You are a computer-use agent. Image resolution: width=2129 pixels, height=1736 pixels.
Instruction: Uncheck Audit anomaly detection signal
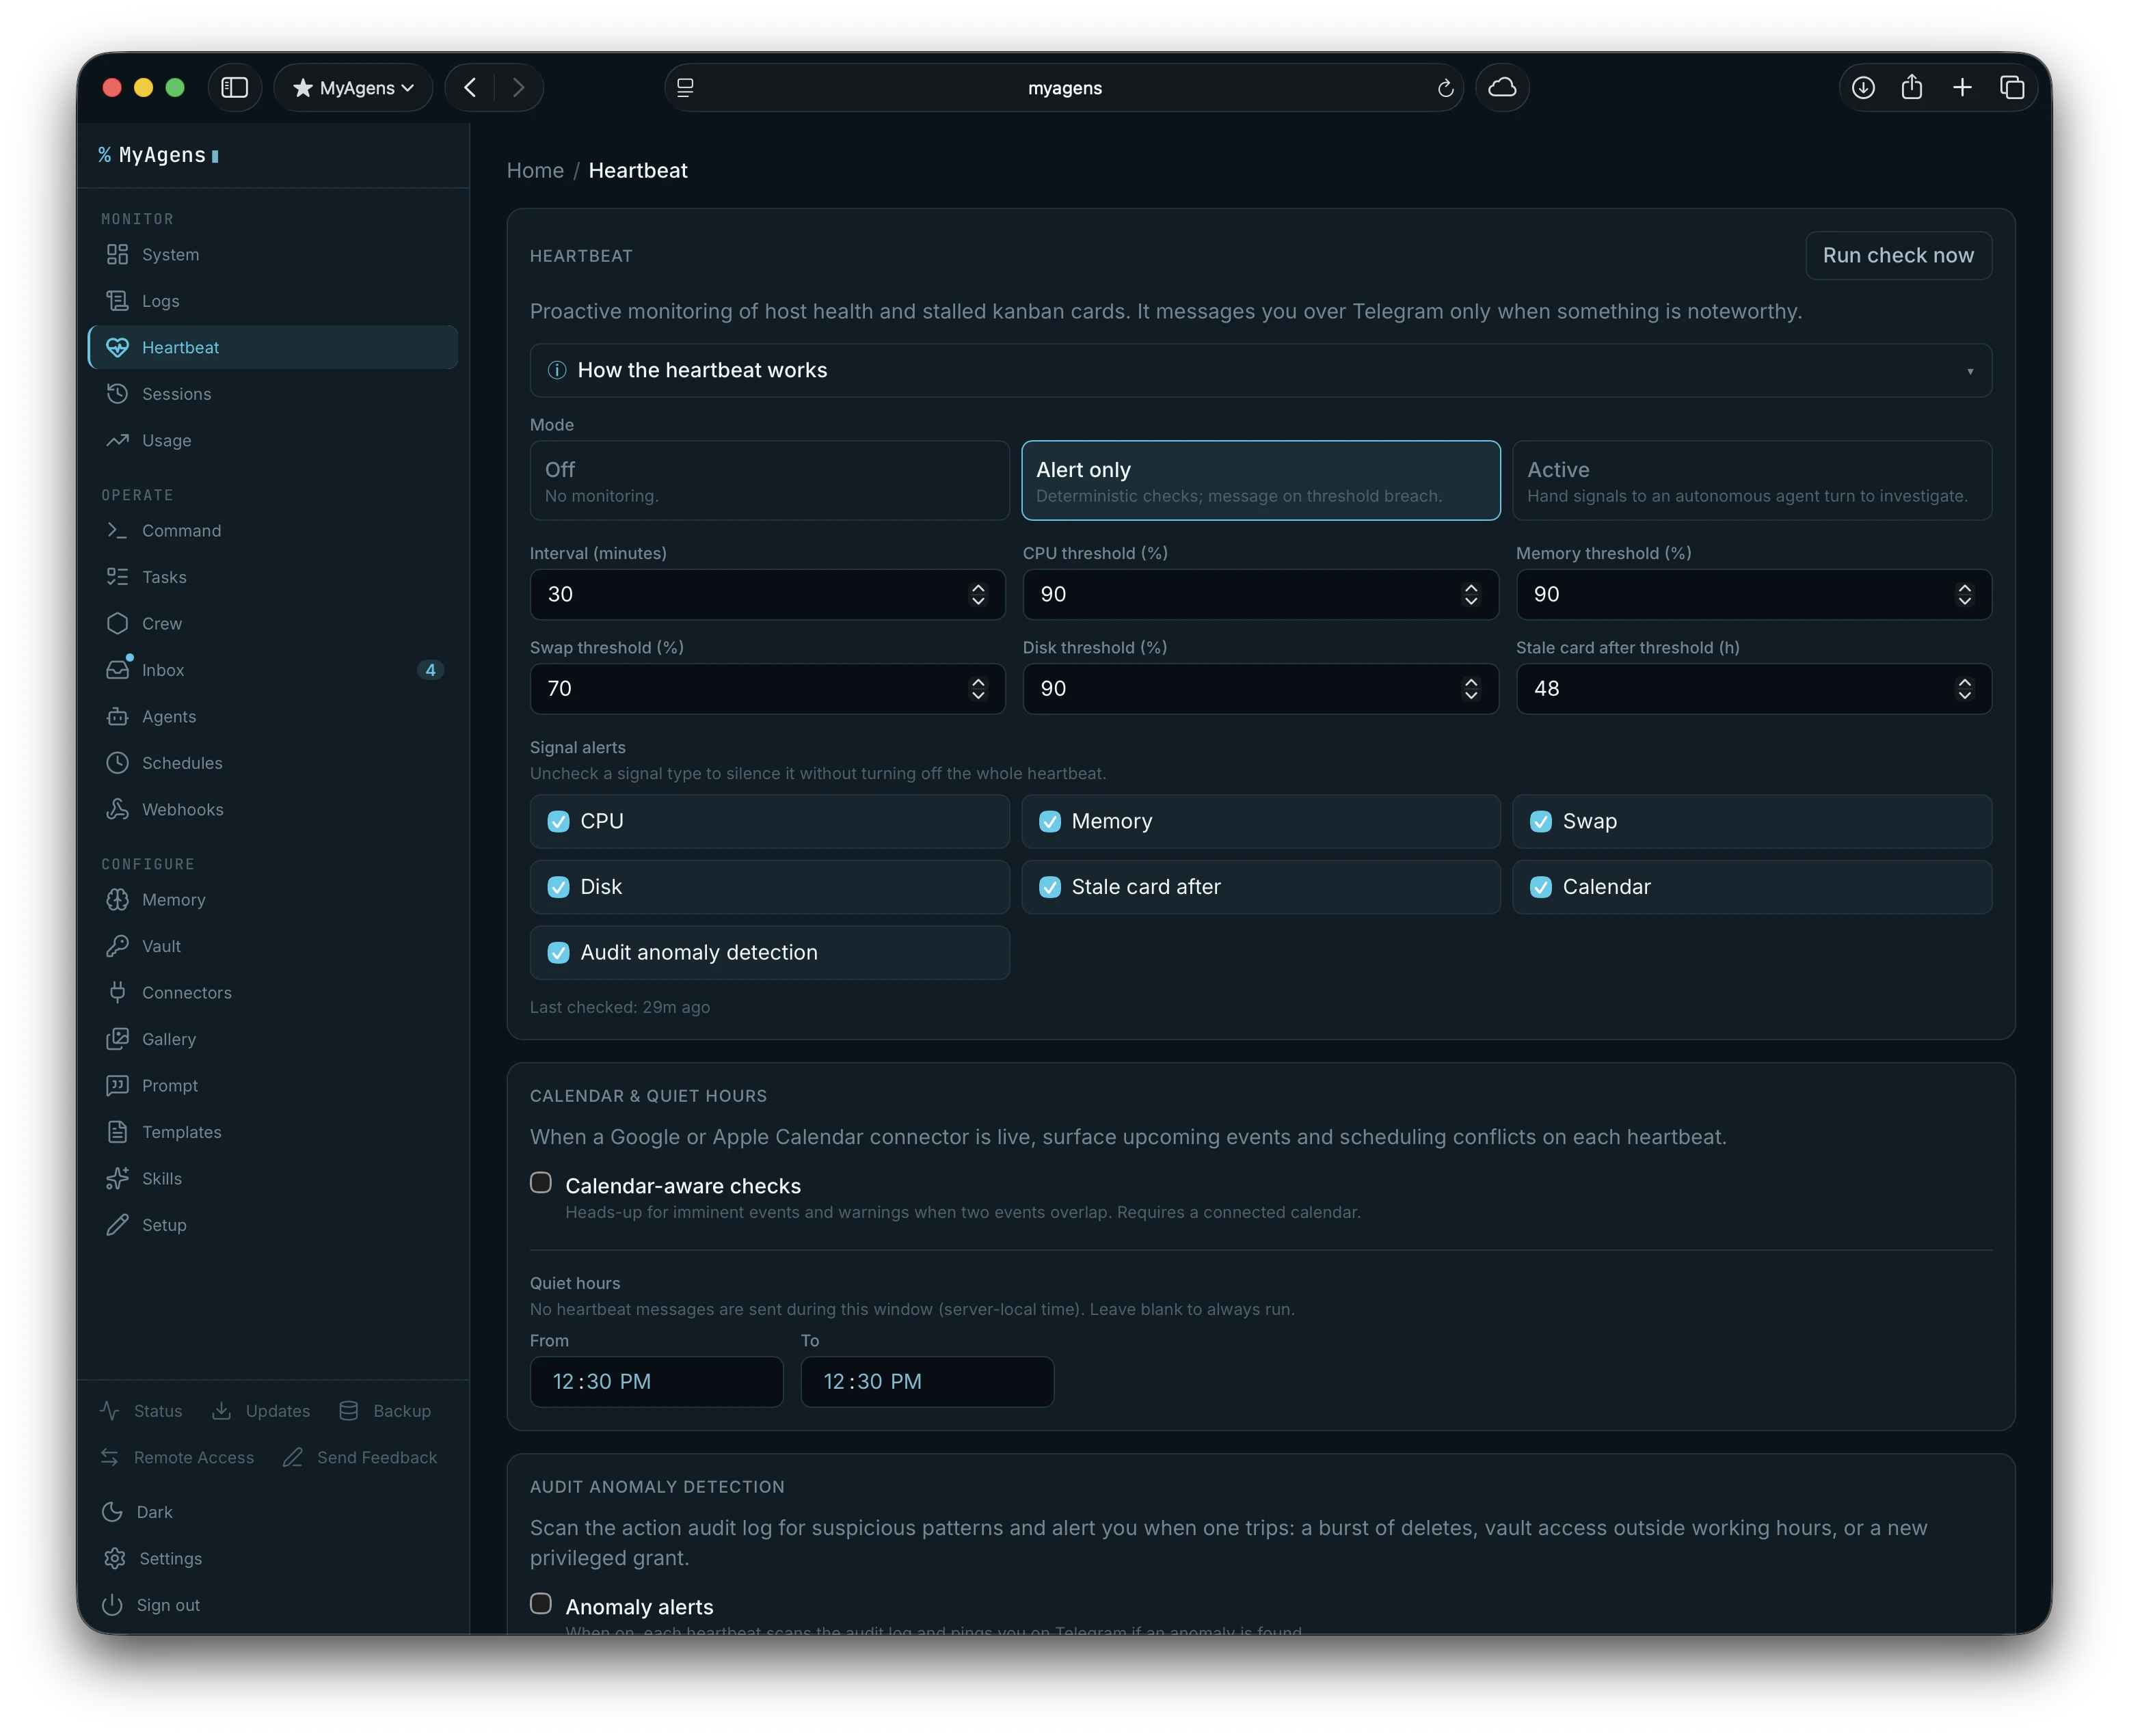[559, 953]
